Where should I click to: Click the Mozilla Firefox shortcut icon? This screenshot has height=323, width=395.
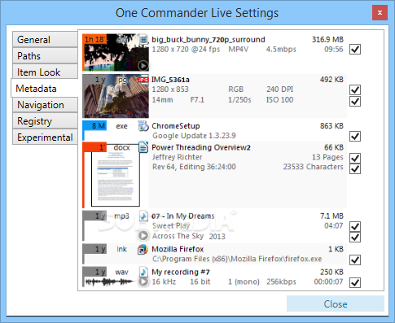[x=143, y=250]
